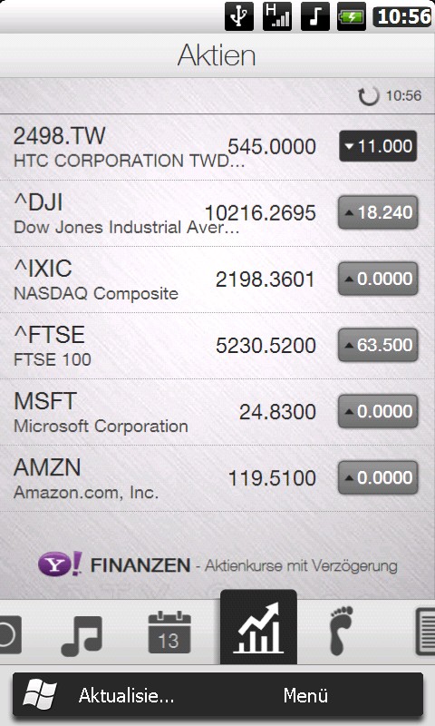Select the MSFT Microsoft Corporation row

coord(217,412)
